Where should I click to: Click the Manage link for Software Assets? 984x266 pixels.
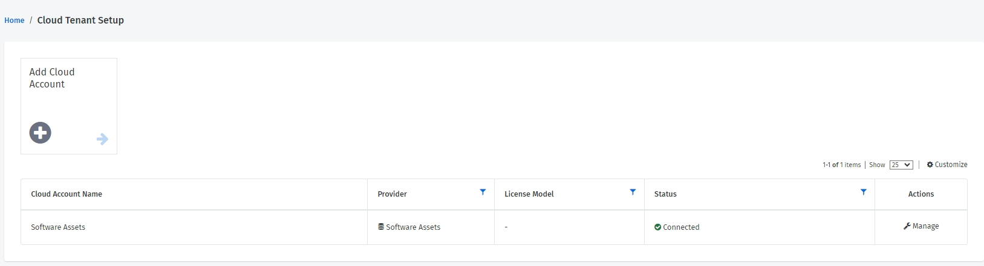coord(925,226)
